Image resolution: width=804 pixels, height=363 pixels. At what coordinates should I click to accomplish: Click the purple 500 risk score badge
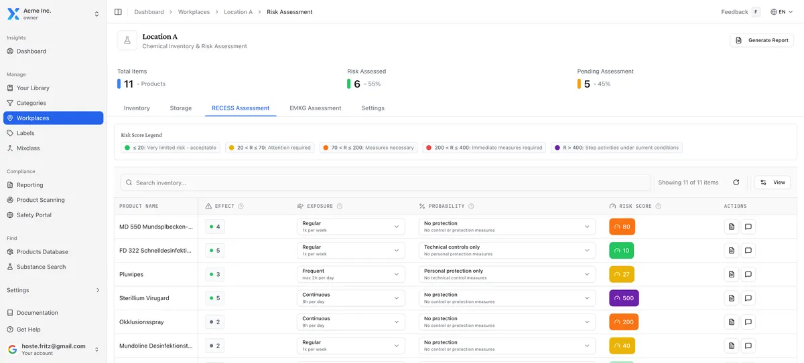pyautogui.click(x=624, y=298)
